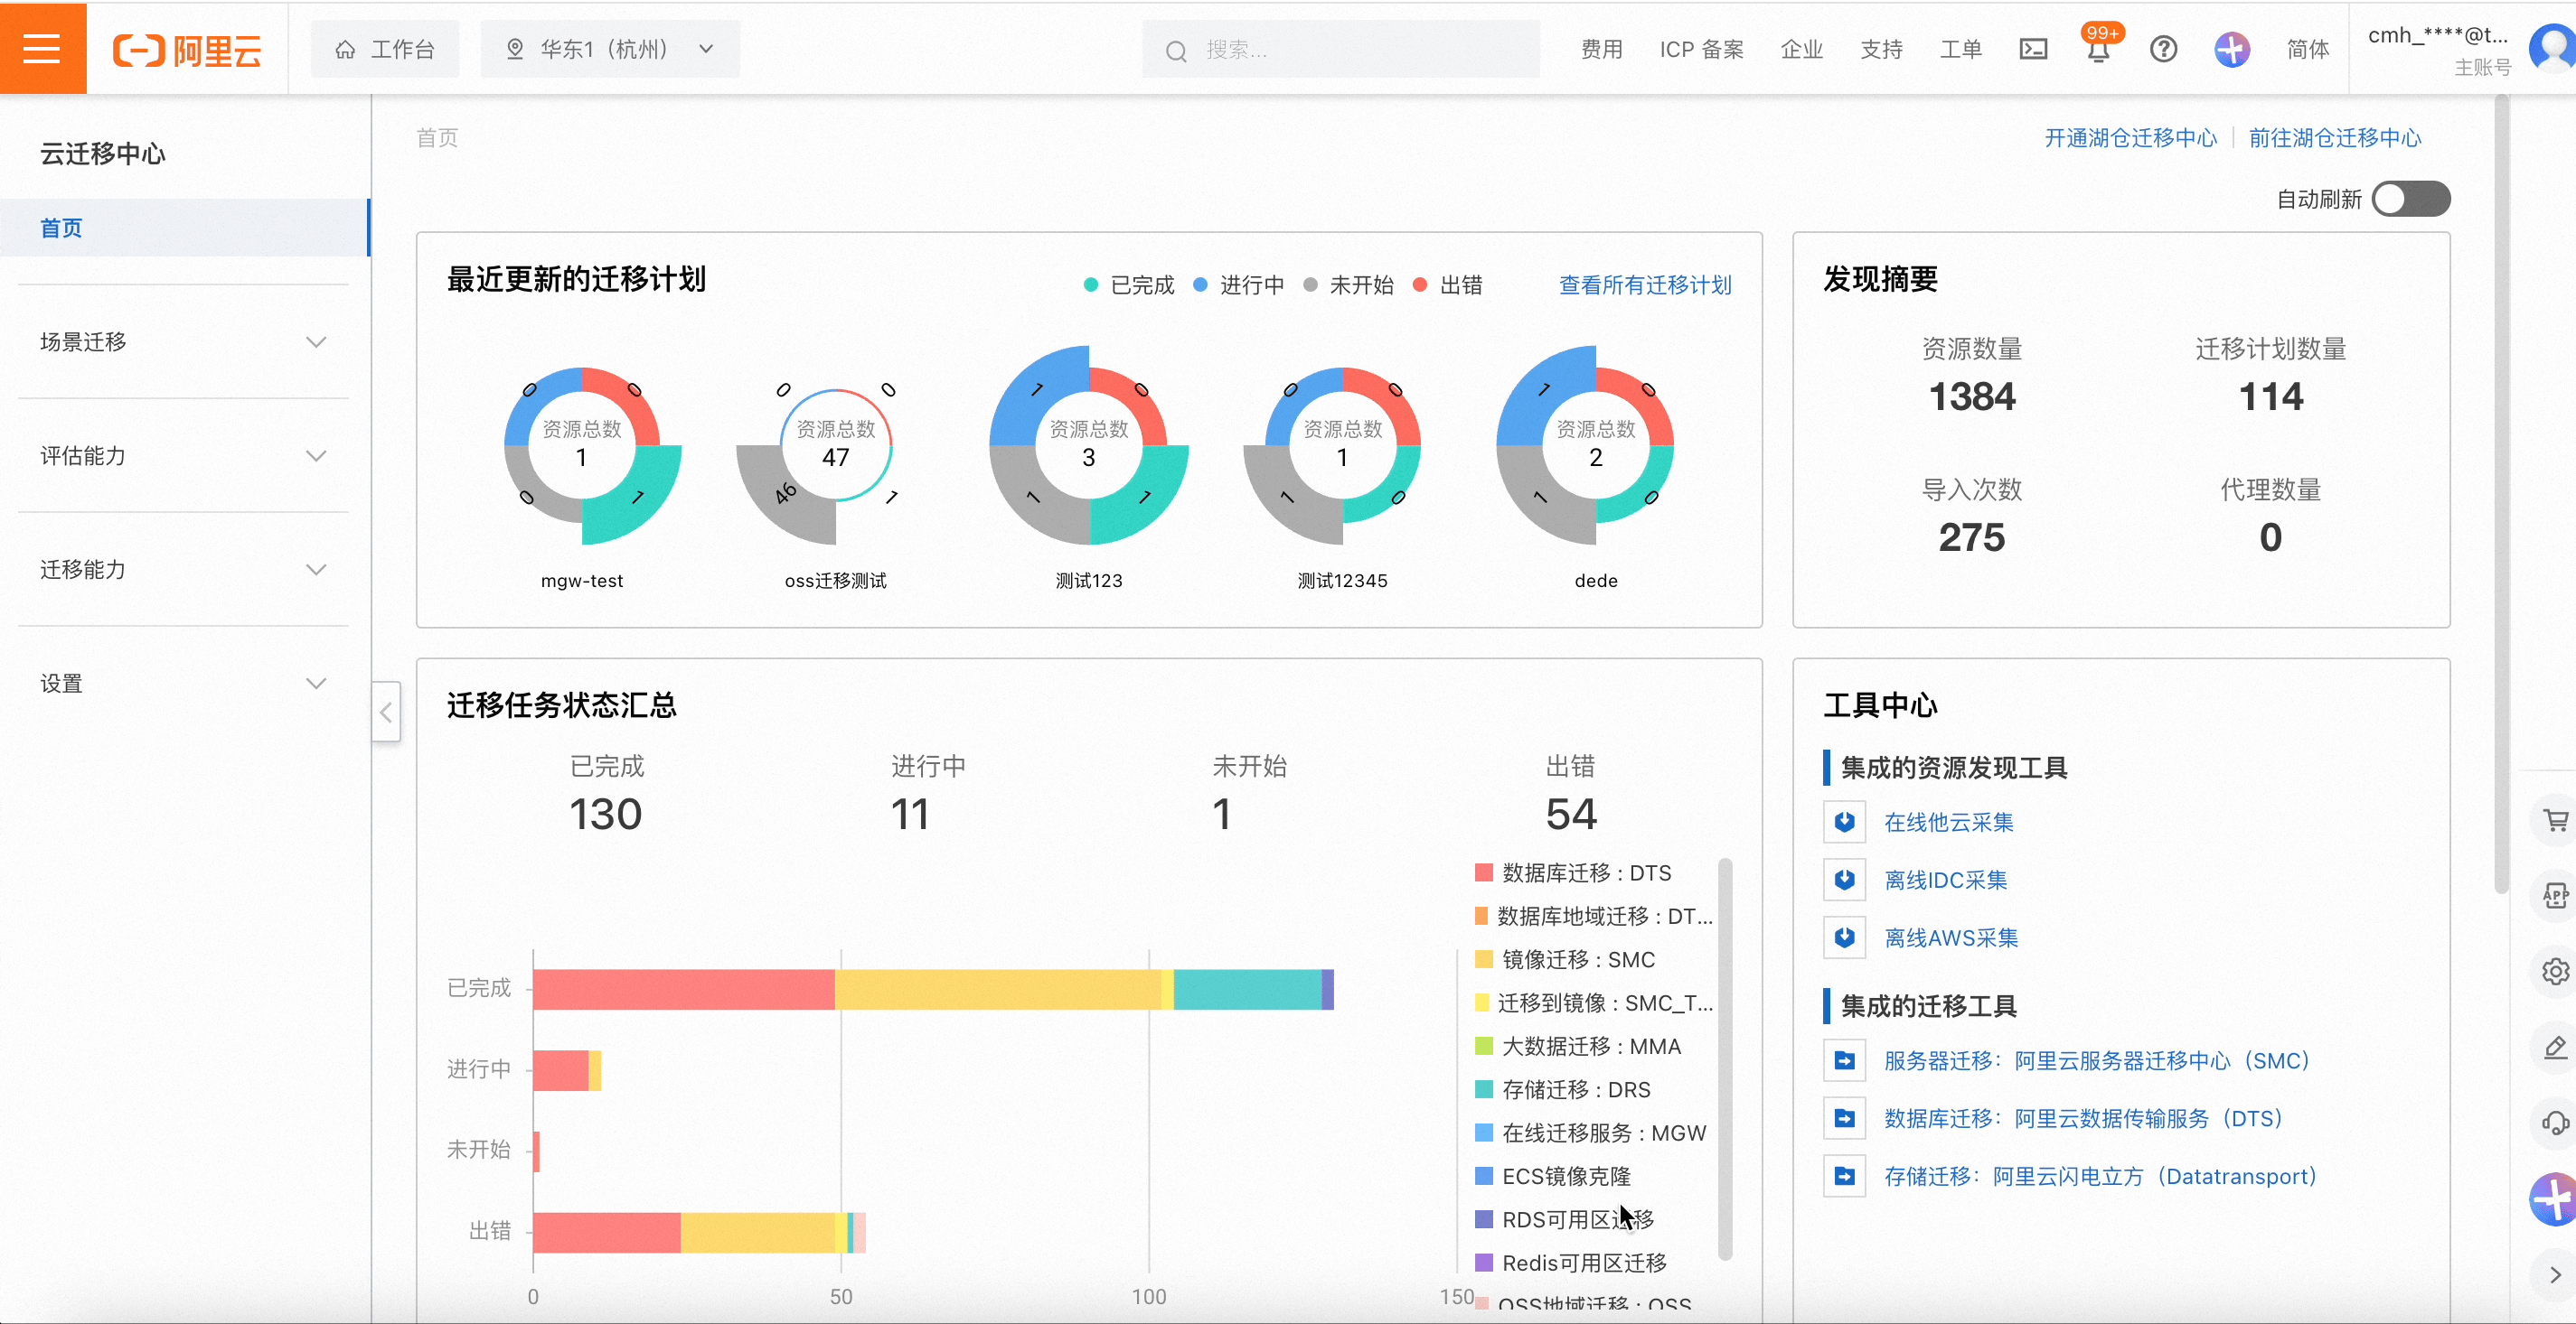Expand the 设置 sidebar section
Image resolution: width=2576 pixels, height=1324 pixels.
(x=185, y=684)
